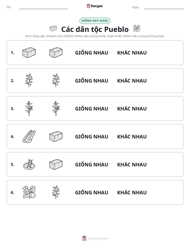
Task: Choose KHÁC NHAU for row 5
Action: click(x=132, y=165)
